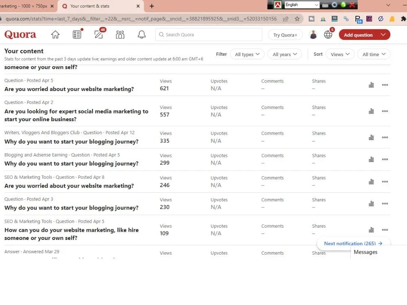Viewport: 407px width, 305px height.
Task: Click the browser address bar URL
Action: click(141, 19)
